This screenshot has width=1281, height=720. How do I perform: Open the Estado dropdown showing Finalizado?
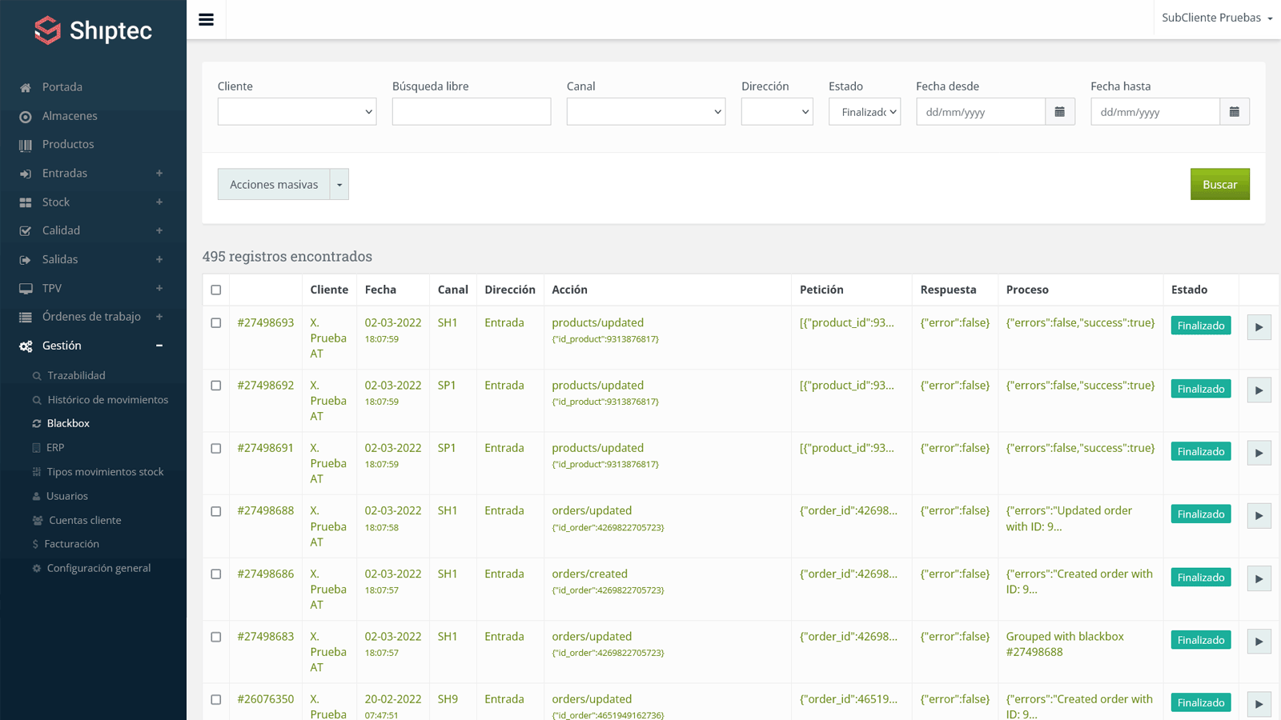864,112
